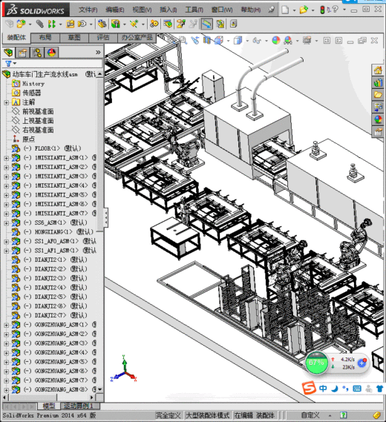Open the Design Library icon in task pane
The width and height of the screenshot is (386, 422).
point(378,82)
